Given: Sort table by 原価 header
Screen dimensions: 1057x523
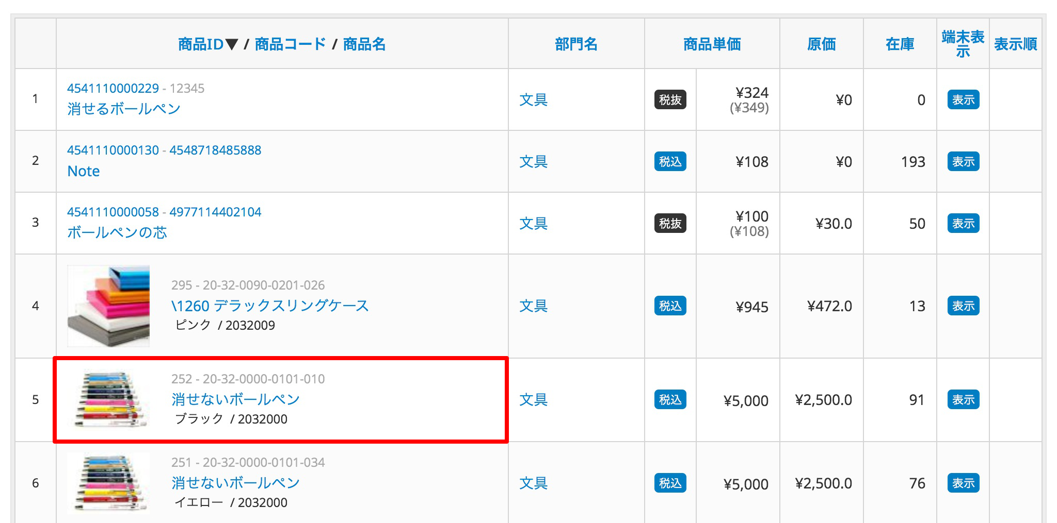Looking at the screenshot, I should click(821, 44).
